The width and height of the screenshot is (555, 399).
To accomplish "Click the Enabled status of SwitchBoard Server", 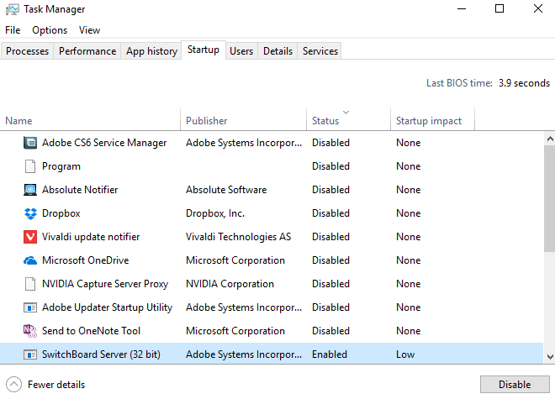I will coord(329,354).
